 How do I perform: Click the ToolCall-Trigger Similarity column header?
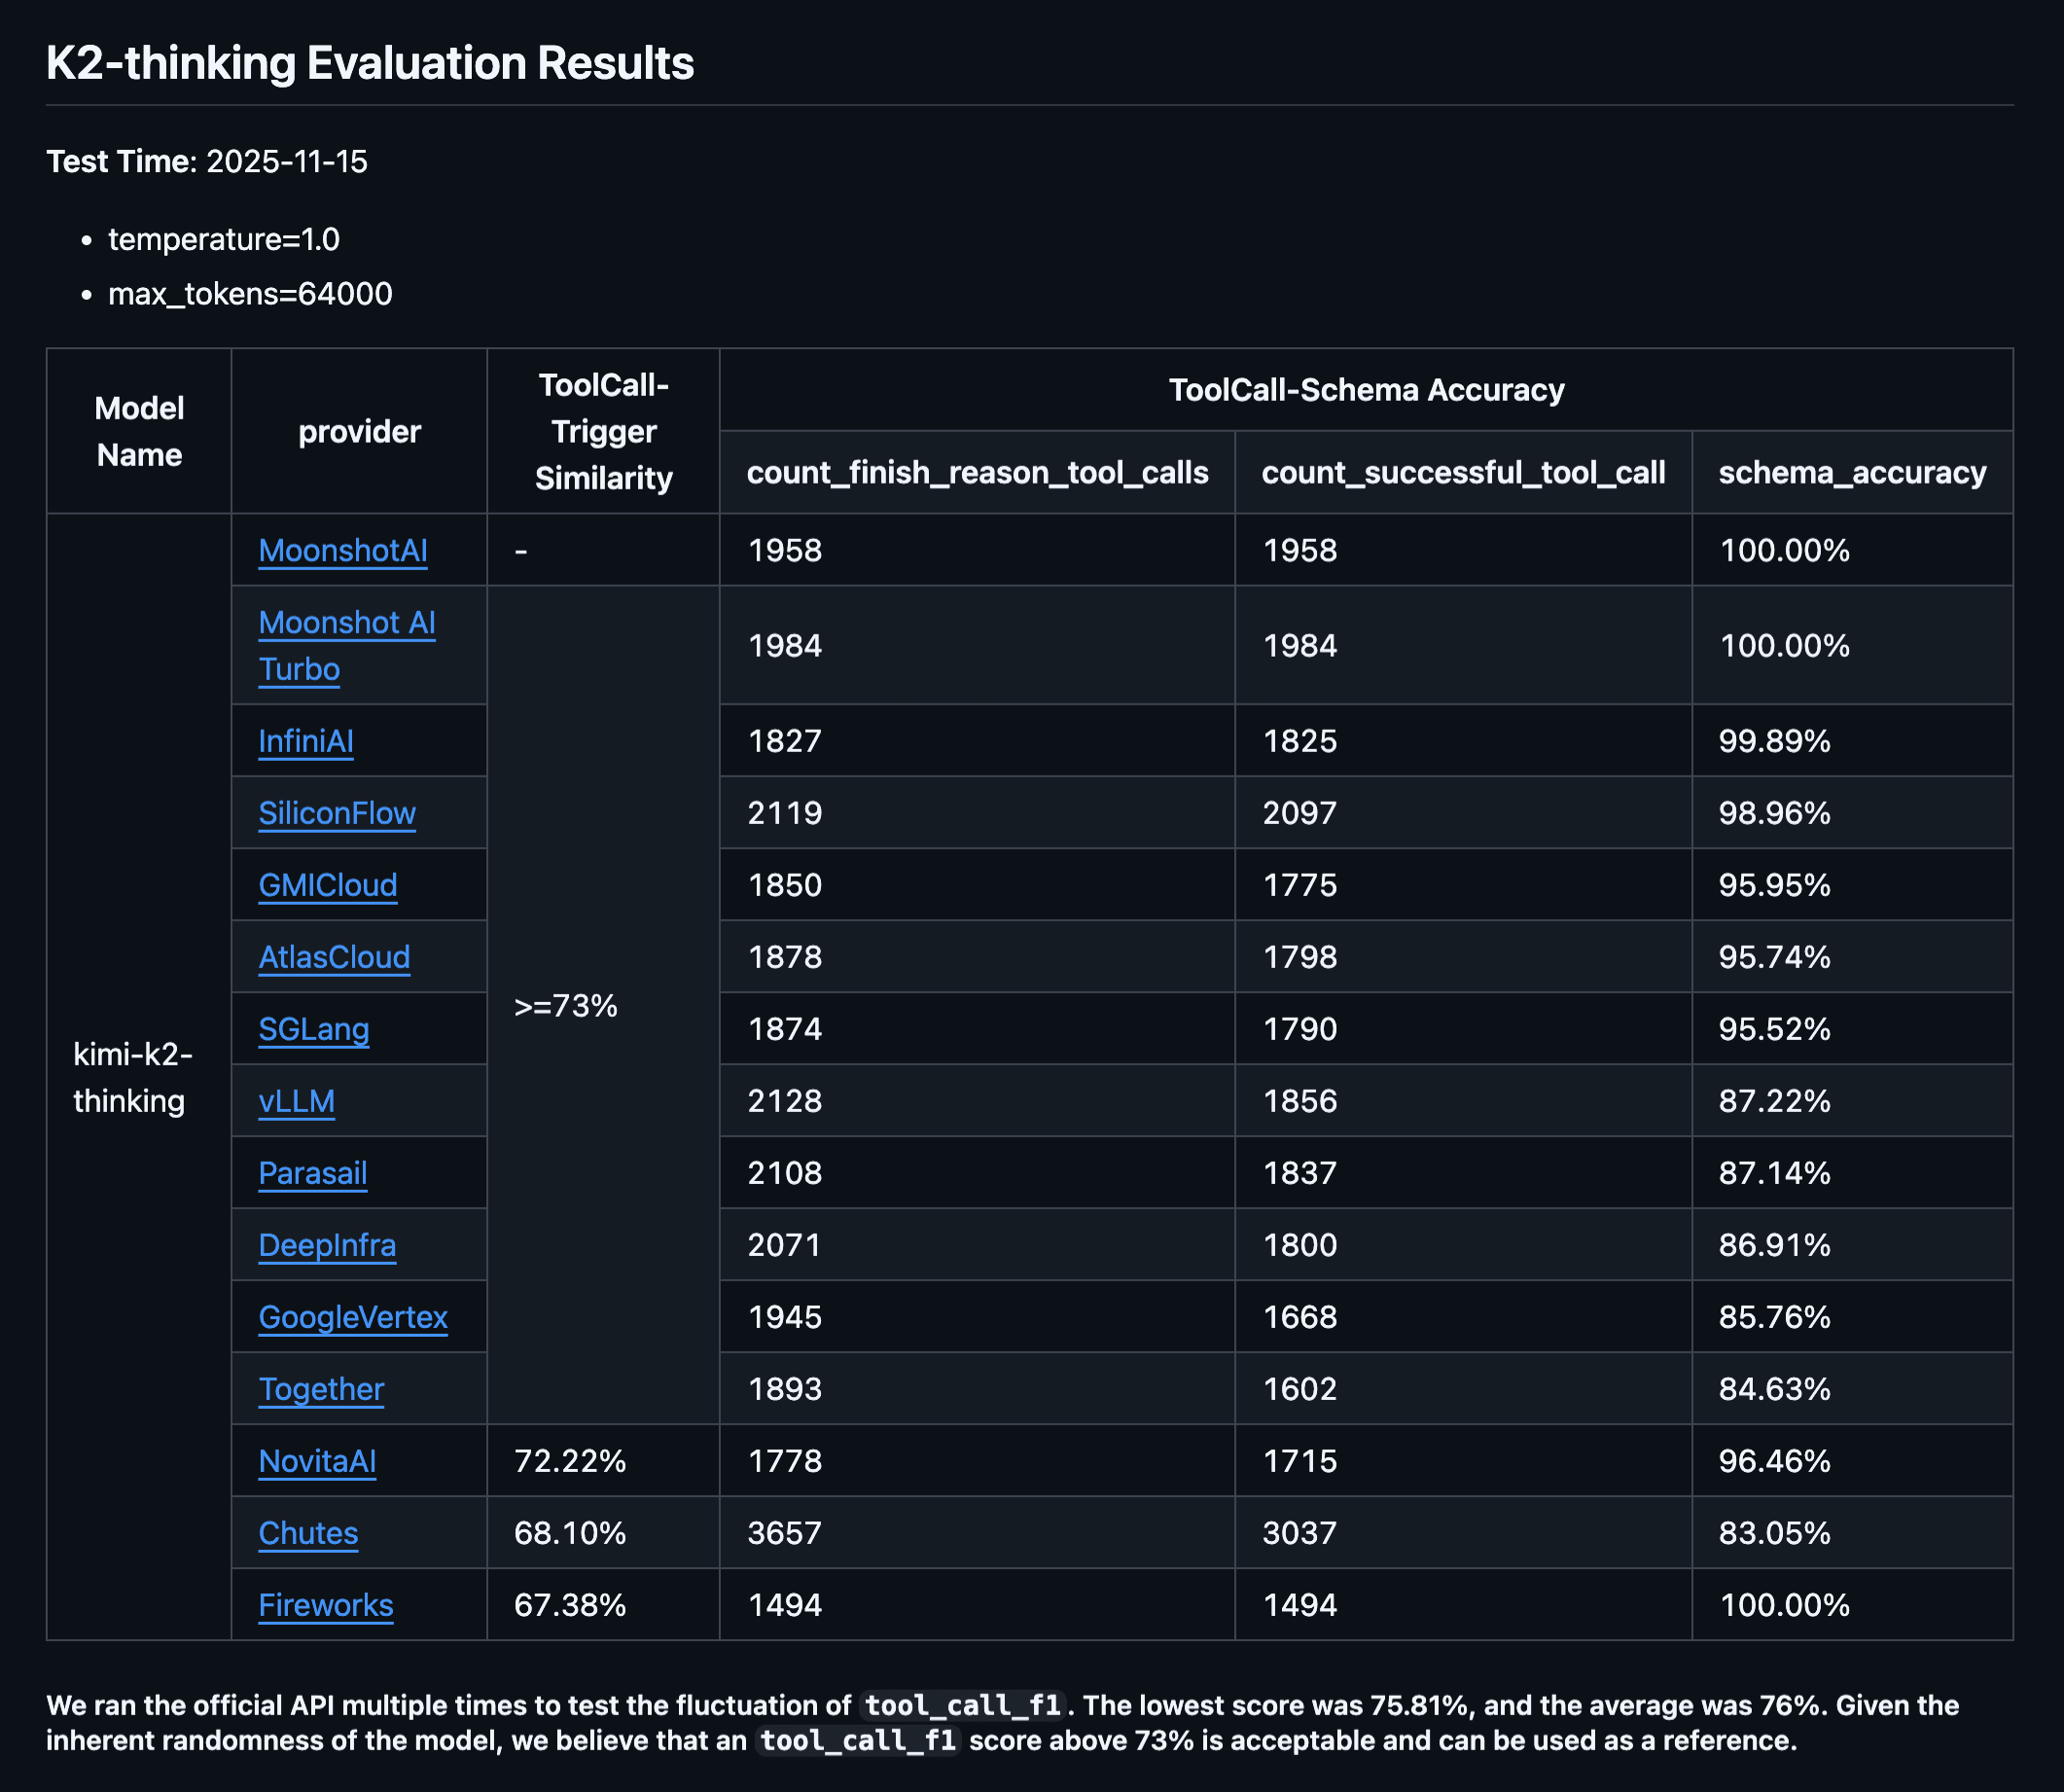(x=603, y=431)
